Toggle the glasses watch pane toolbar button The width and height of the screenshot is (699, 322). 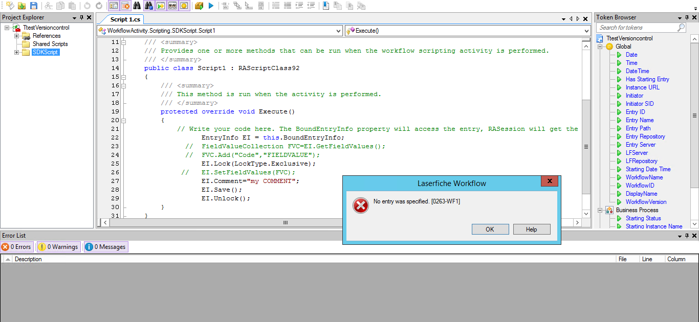[x=172, y=6]
